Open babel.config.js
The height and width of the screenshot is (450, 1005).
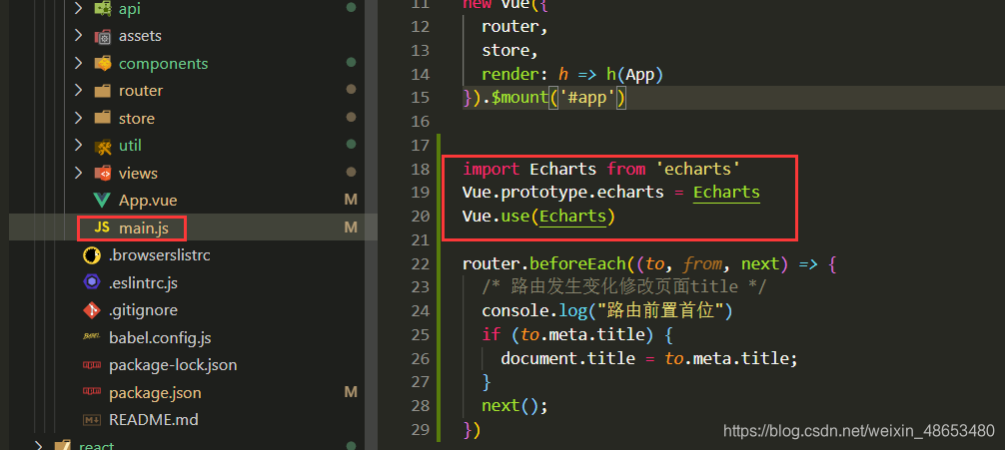(x=160, y=337)
